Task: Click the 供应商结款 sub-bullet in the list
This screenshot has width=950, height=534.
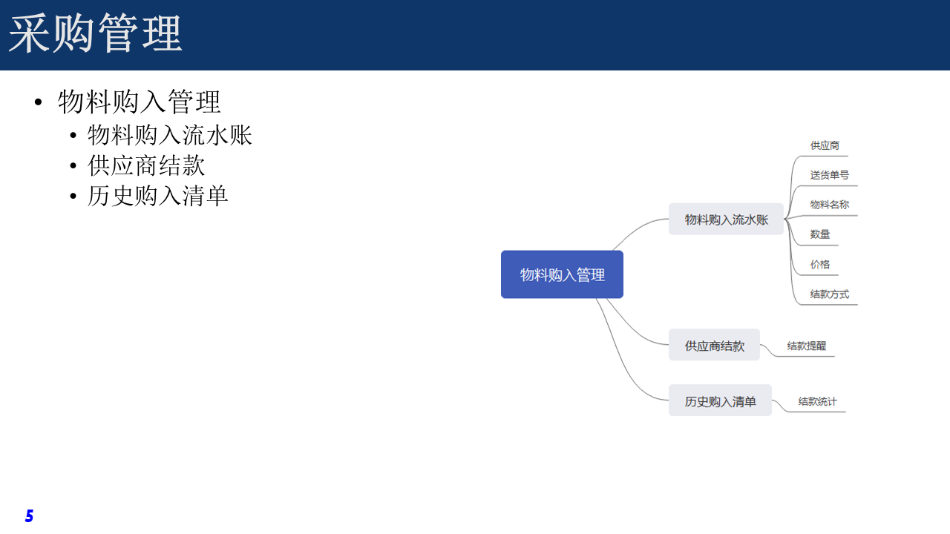Action: tap(146, 165)
